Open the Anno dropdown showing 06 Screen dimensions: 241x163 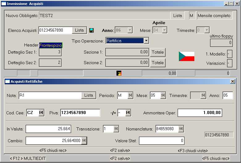130,30
